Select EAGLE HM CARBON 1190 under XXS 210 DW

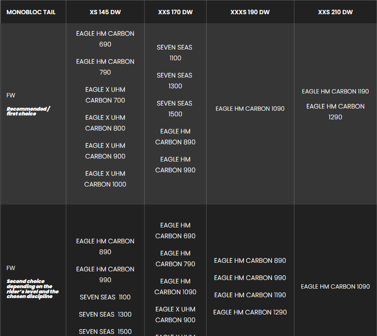(335, 91)
